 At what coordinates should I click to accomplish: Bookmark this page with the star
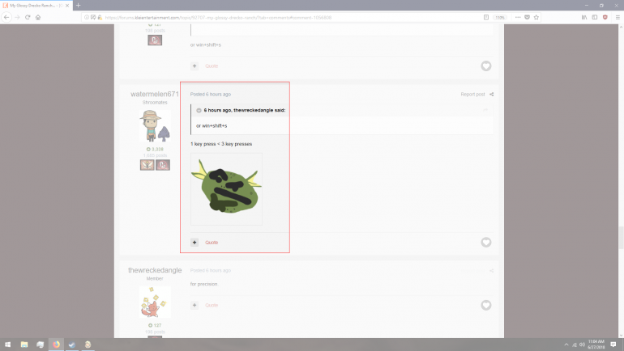(x=536, y=18)
